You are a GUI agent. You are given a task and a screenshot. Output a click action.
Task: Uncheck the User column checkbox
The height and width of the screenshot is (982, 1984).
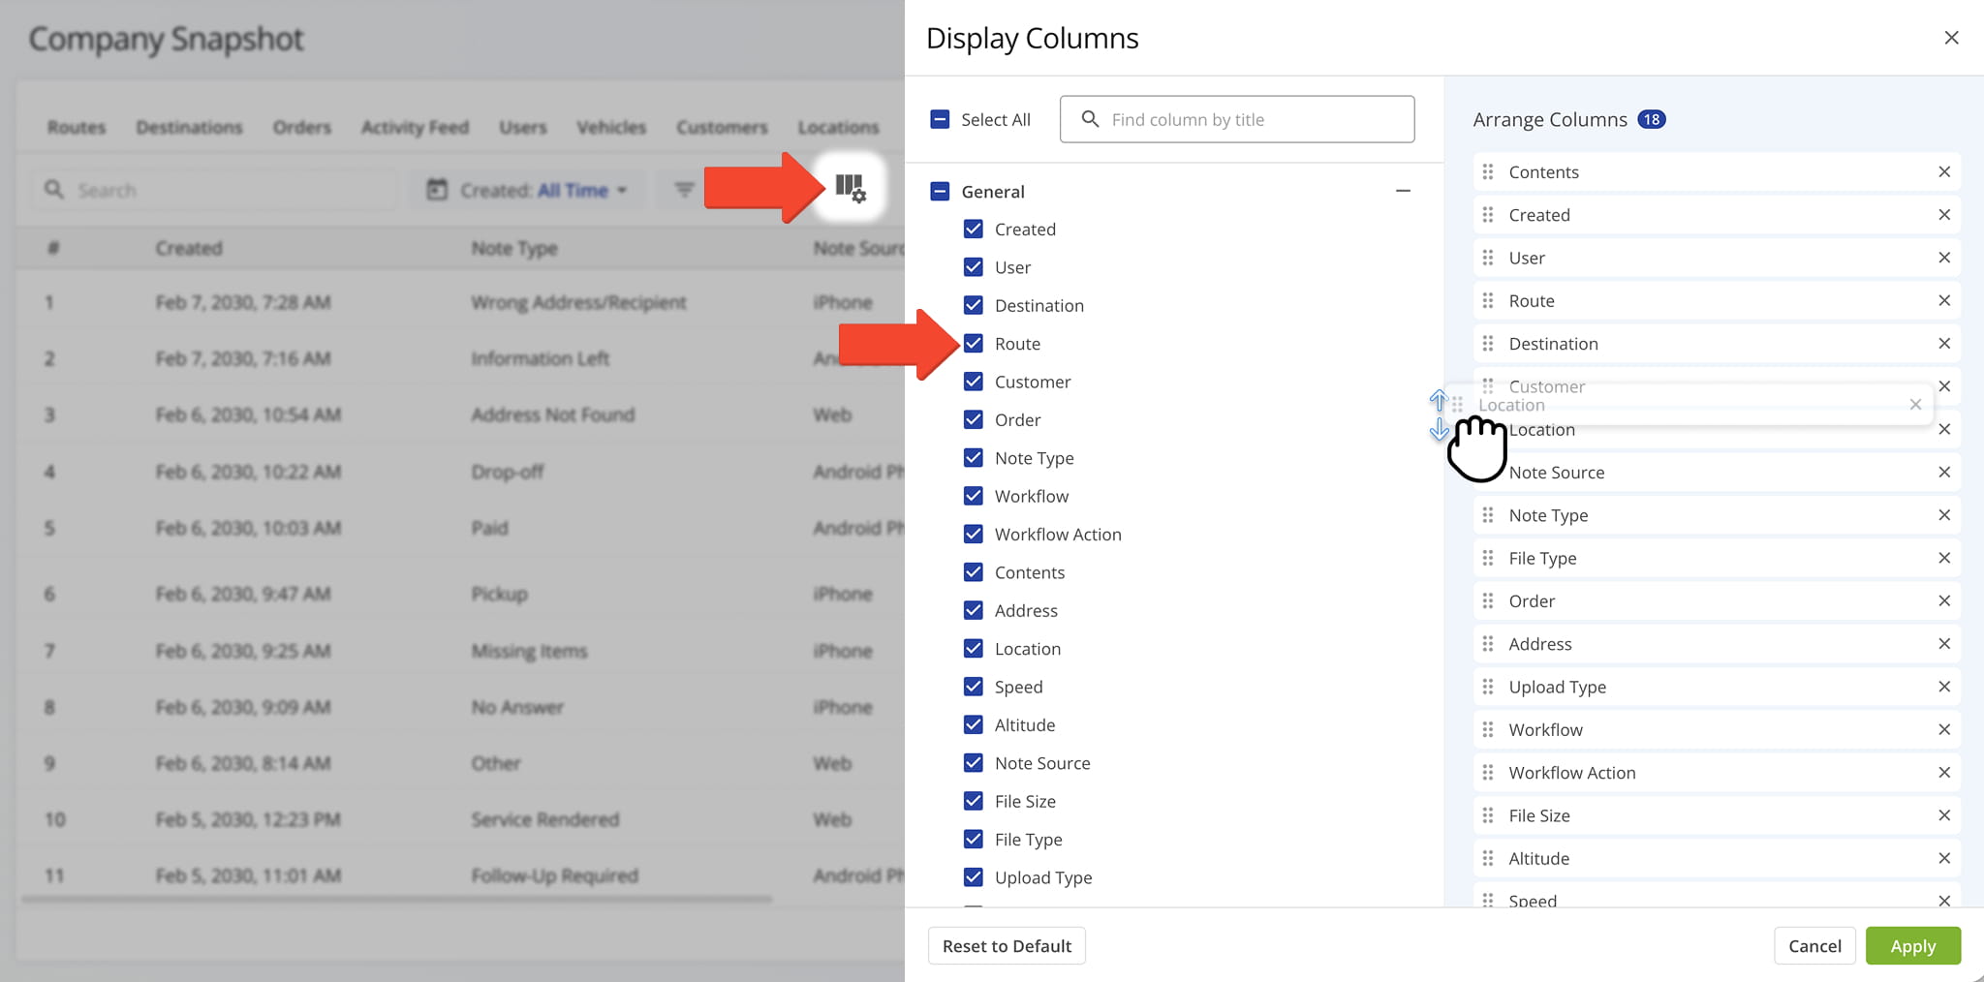coord(974,267)
